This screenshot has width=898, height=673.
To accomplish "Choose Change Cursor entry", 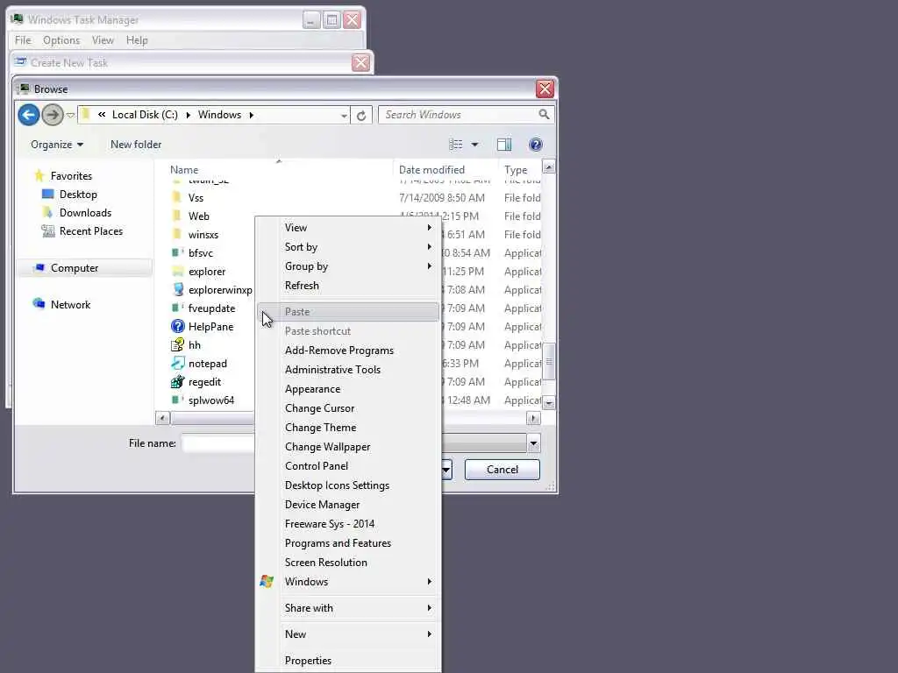I will click(348, 408).
